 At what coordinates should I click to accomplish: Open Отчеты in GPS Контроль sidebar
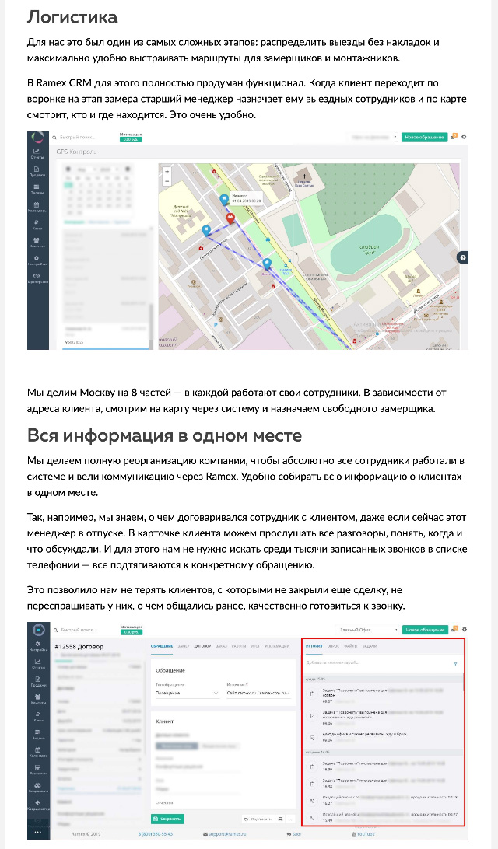(x=37, y=153)
